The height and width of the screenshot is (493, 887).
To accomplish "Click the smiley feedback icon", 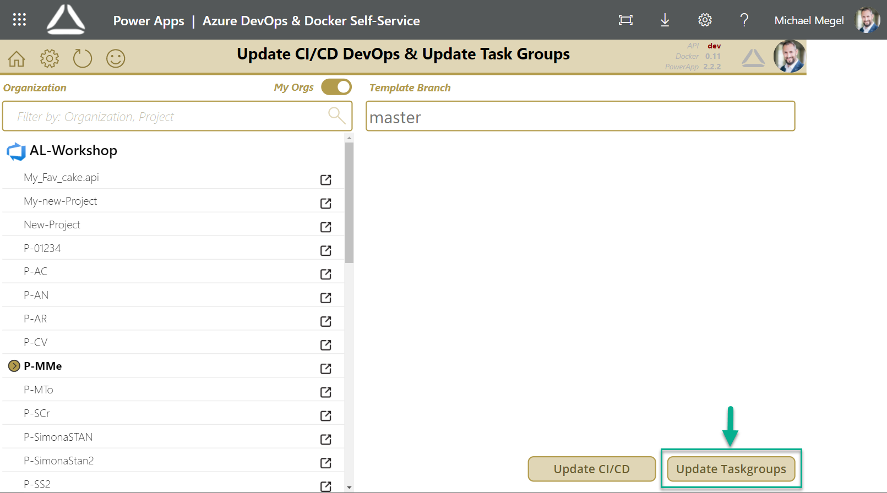I will coord(116,58).
